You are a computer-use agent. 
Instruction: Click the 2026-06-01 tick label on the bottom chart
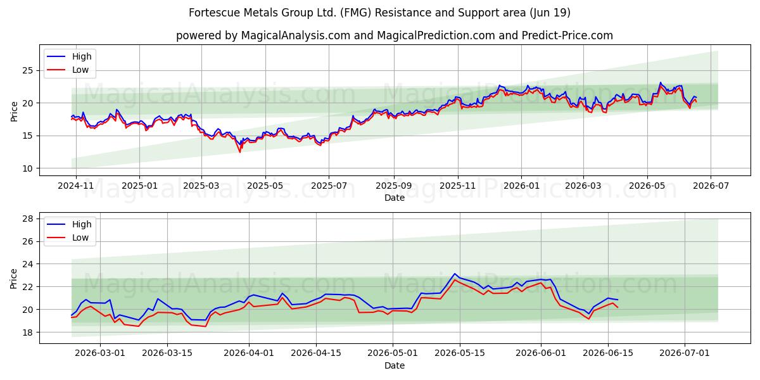(x=541, y=353)
